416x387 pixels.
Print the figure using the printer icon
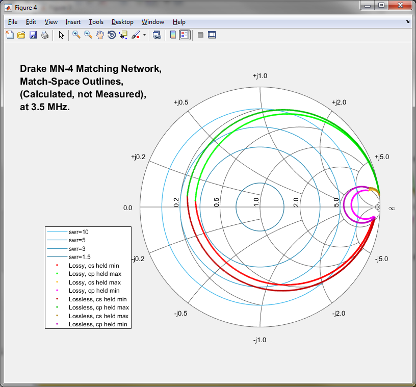(x=45, y=35)
